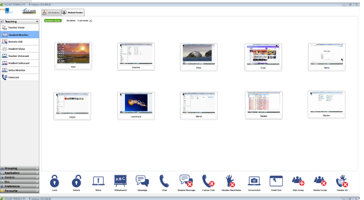Image resolution: width=364 pixels, height=200 pixels.
Task: Open the Small Tool window icon
Action: (x=276, y=181)
